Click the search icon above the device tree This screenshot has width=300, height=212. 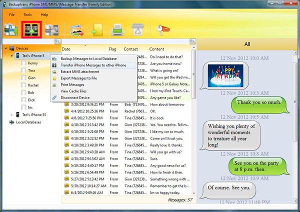tap(58, 41)
